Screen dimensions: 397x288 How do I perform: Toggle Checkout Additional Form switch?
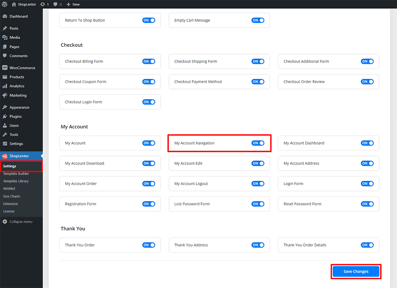[367, 62]
